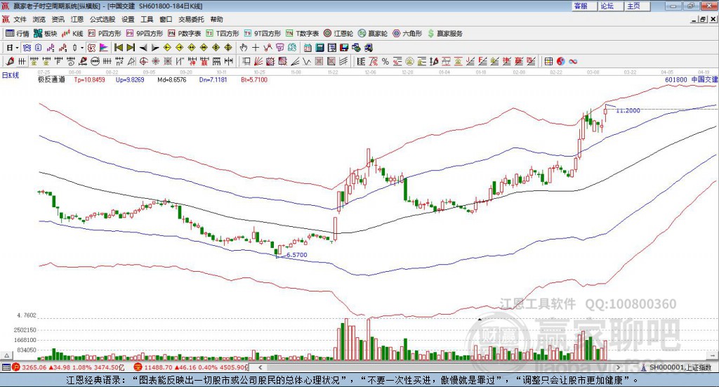Click the 11.2000 price label
The height and width of the screenshot is (387, 719).
tap(628, 110)
